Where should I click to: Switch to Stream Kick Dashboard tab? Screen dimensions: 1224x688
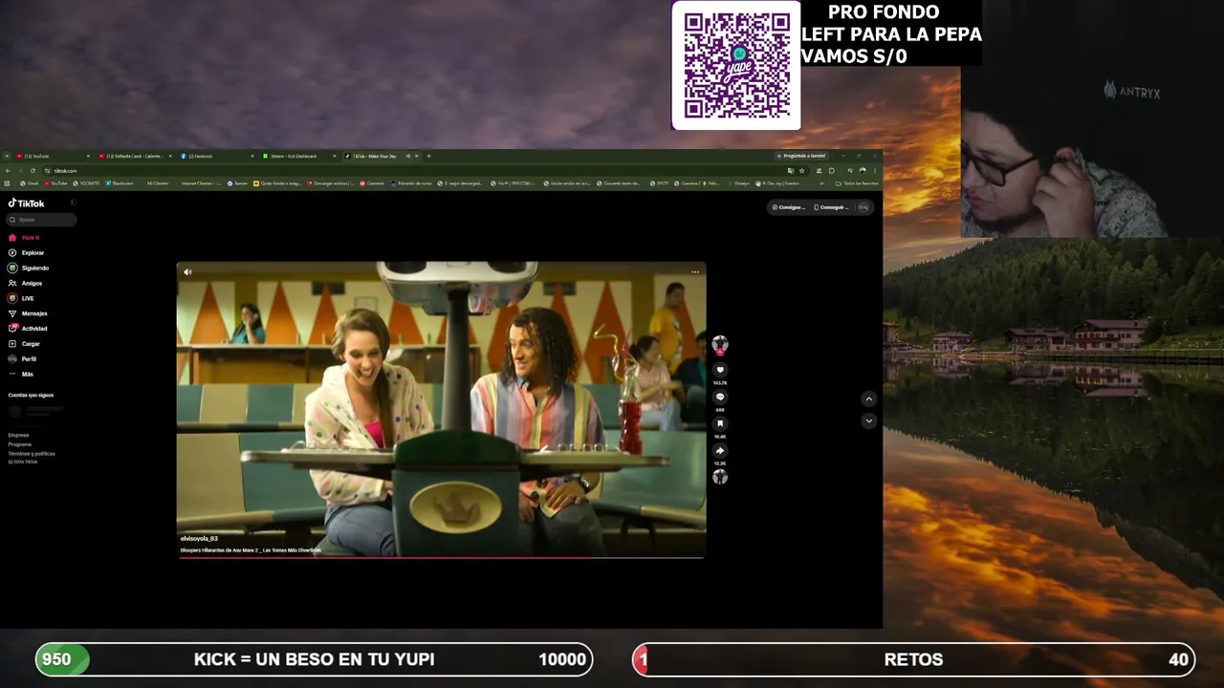point(300,156)
